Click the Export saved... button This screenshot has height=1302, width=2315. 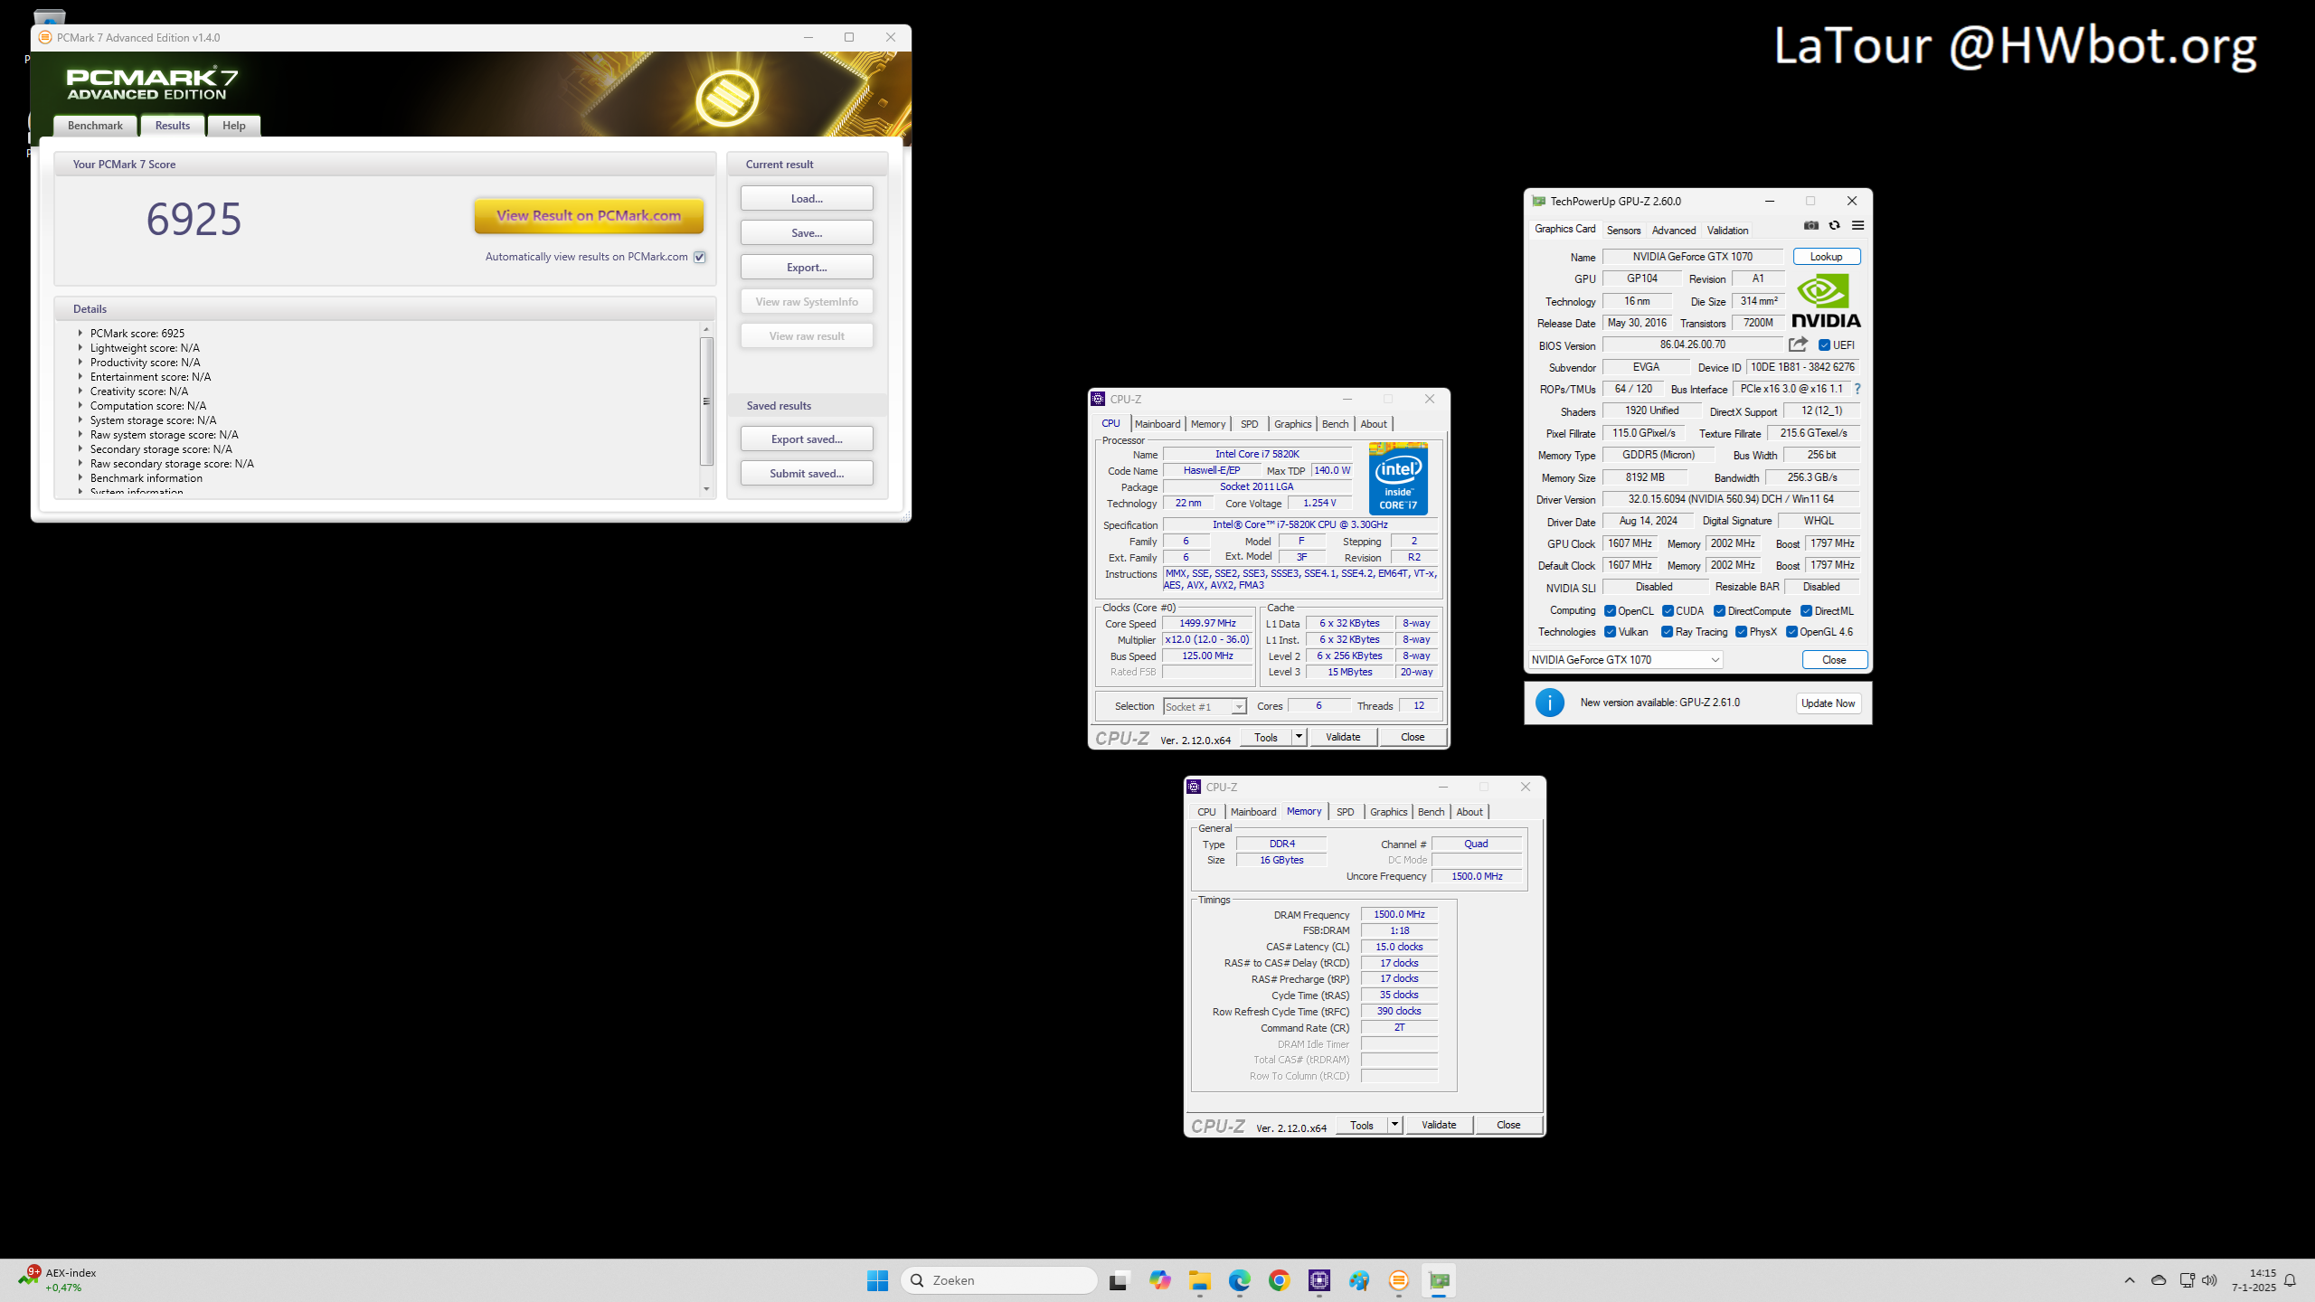click(x=807, y=439)
